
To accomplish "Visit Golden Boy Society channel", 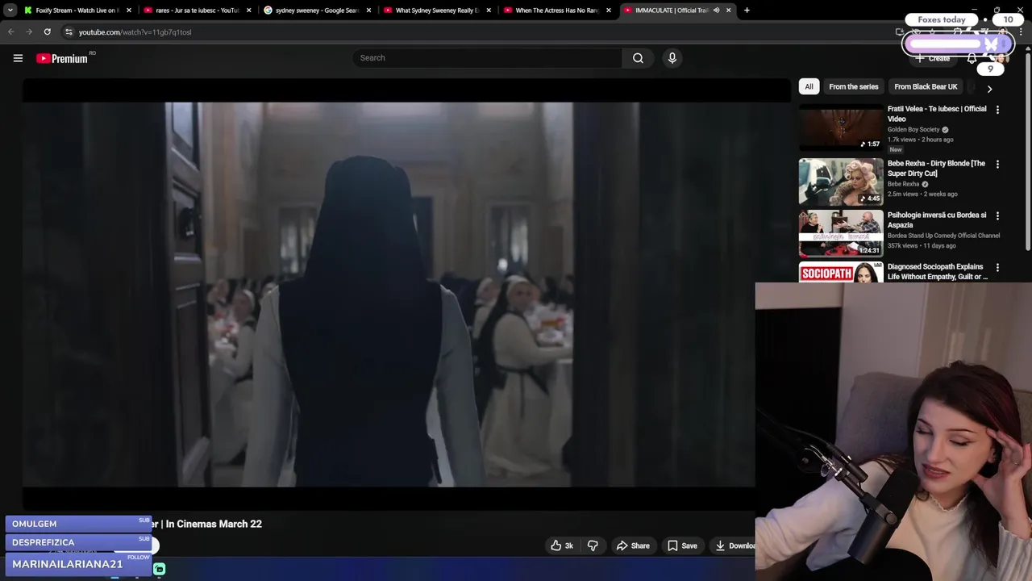I will 913,129.
